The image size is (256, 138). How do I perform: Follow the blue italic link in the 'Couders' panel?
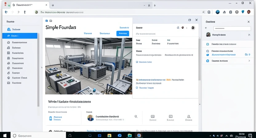point(224,55)
